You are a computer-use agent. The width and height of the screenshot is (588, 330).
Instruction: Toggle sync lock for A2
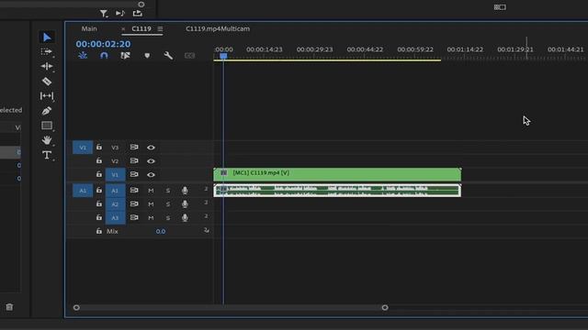[x=134, y=203]
